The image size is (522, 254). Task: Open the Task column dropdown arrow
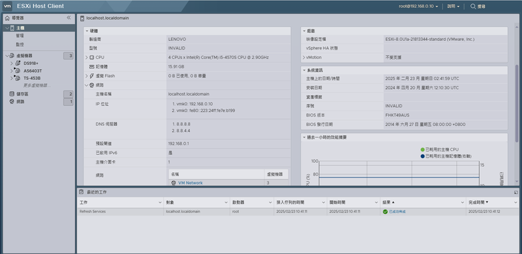click(160, 202)
